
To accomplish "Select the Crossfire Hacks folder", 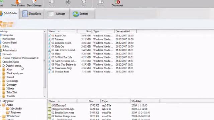I will pyautogui.click(x=11, y=62).
